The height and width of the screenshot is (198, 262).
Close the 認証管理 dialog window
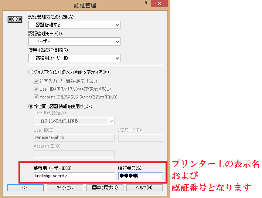(160, 4)
